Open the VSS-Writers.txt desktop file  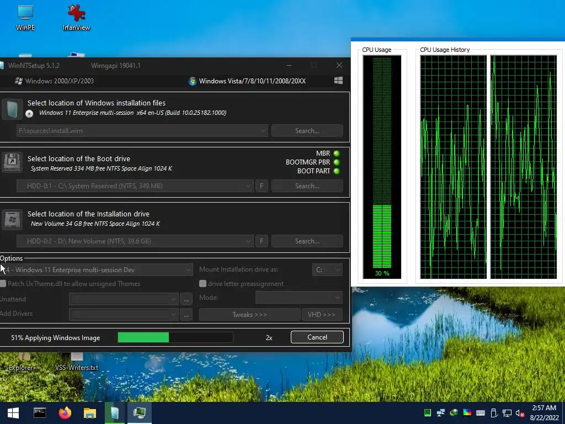77,362
